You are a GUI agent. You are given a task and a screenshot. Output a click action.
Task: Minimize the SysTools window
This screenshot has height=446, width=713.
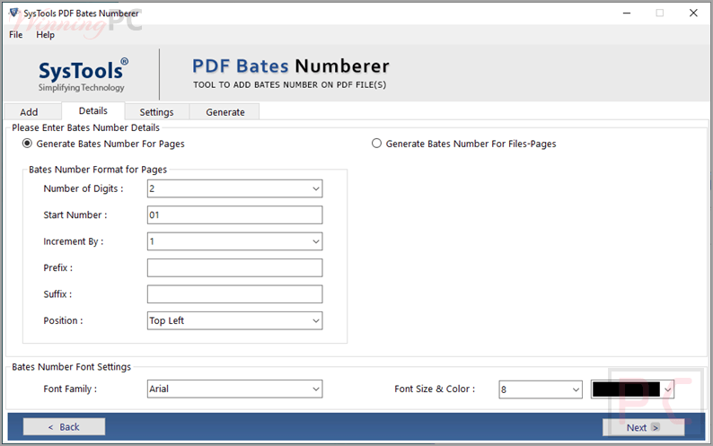point(627,13)
